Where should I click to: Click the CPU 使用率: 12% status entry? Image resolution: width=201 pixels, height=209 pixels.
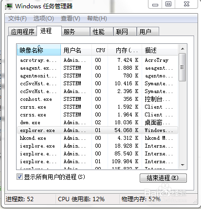point(81,199)
